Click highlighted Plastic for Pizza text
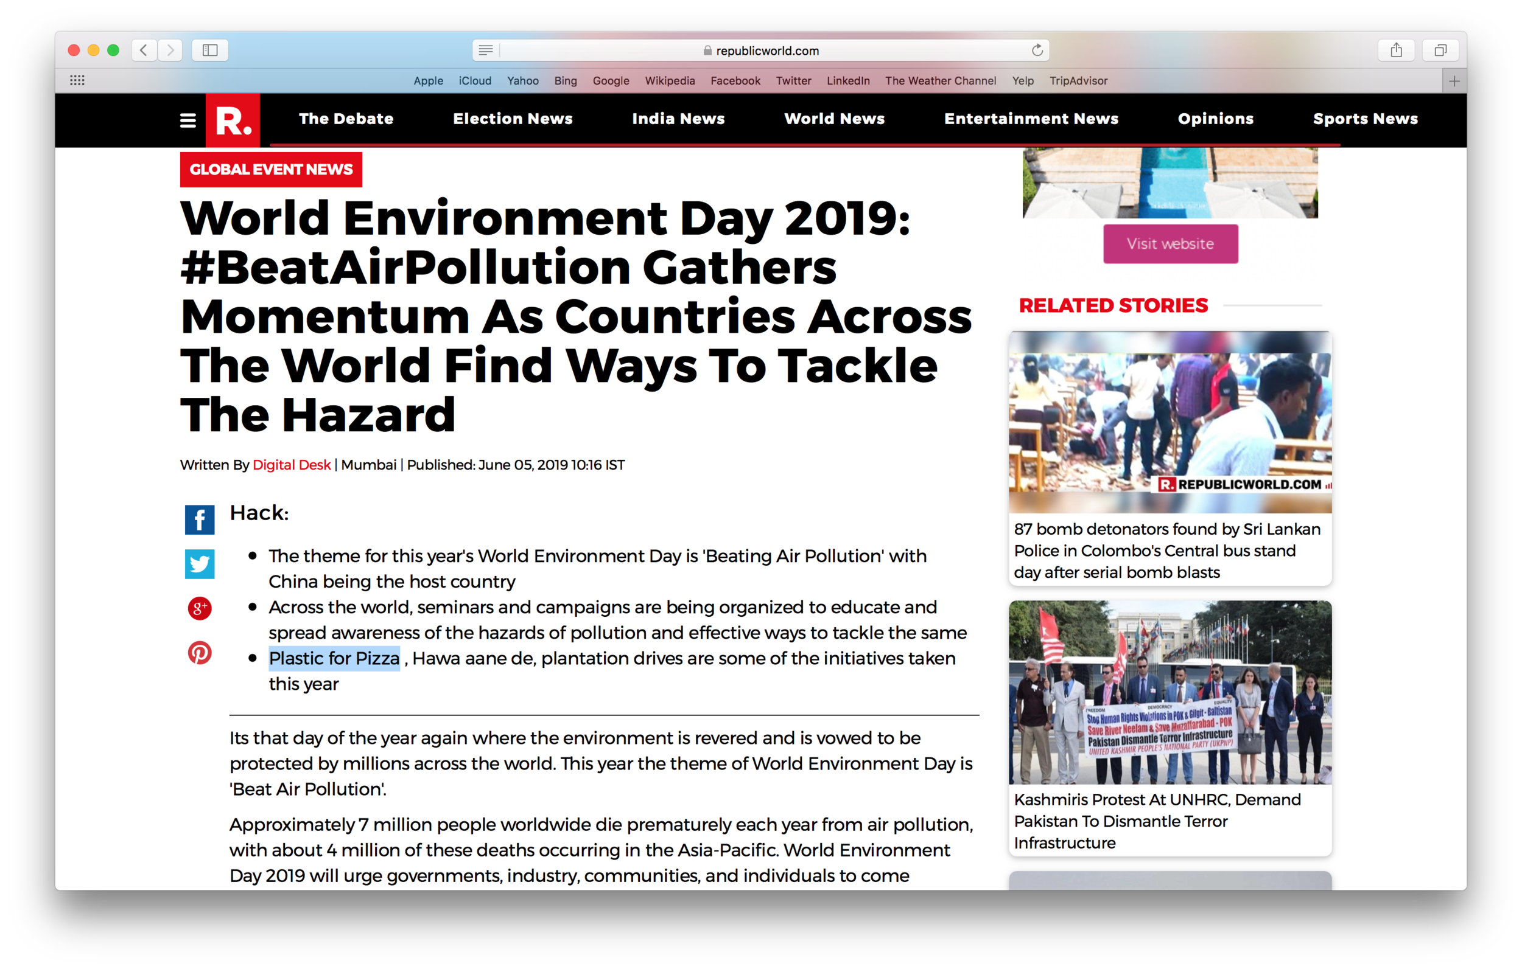This screenshot has width=1522, height=969. 334,658
